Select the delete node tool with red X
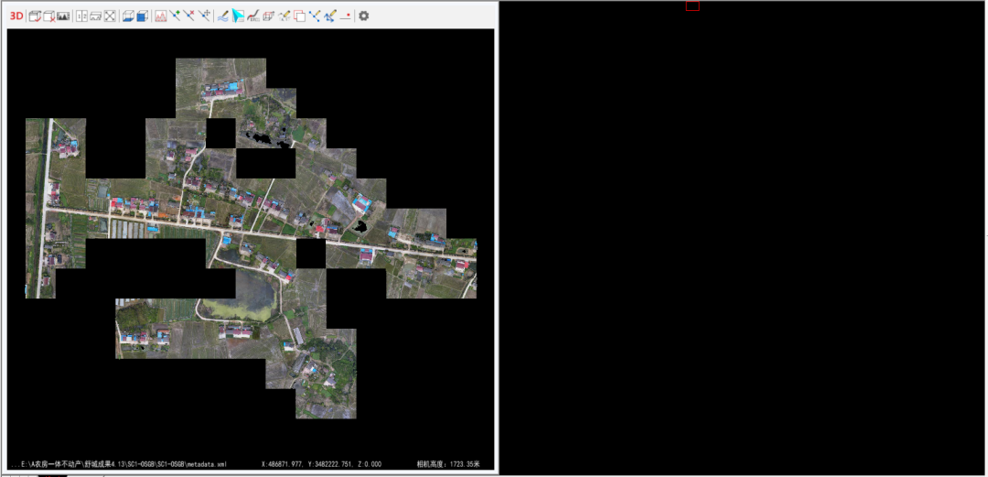988x477 pixels. (189, 16)
